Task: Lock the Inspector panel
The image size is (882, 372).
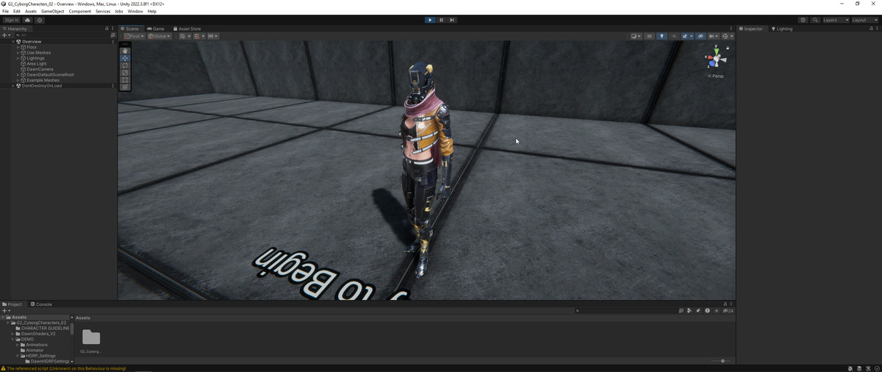Action: [871, 29]
